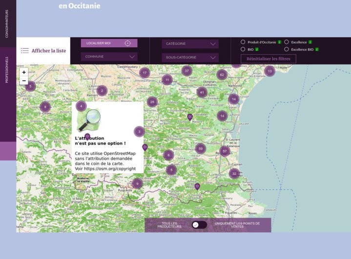The height and width of the screenshot is (259, 351).
Task: Open Excellence BIO green info icon
Action: point(317,49)
